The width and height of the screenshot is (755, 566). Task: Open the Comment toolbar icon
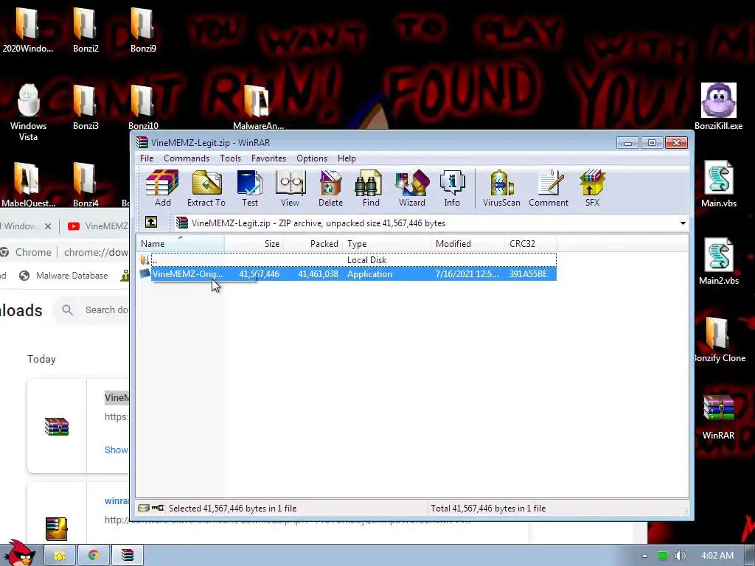click(549, 188)
